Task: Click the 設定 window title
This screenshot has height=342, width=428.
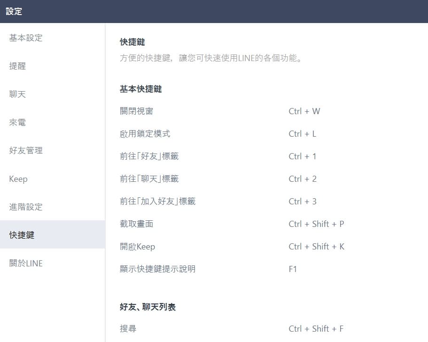Action: pos(14,11)
